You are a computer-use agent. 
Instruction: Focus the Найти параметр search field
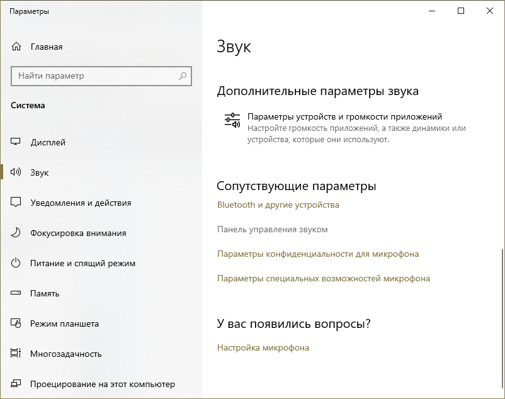tap(94, 76)
